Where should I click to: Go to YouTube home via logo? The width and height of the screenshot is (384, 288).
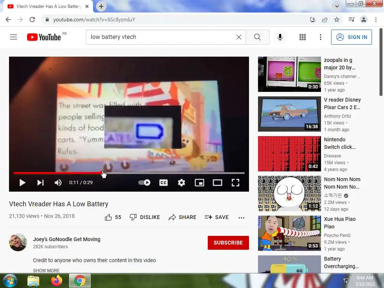[x=44, y=37]
